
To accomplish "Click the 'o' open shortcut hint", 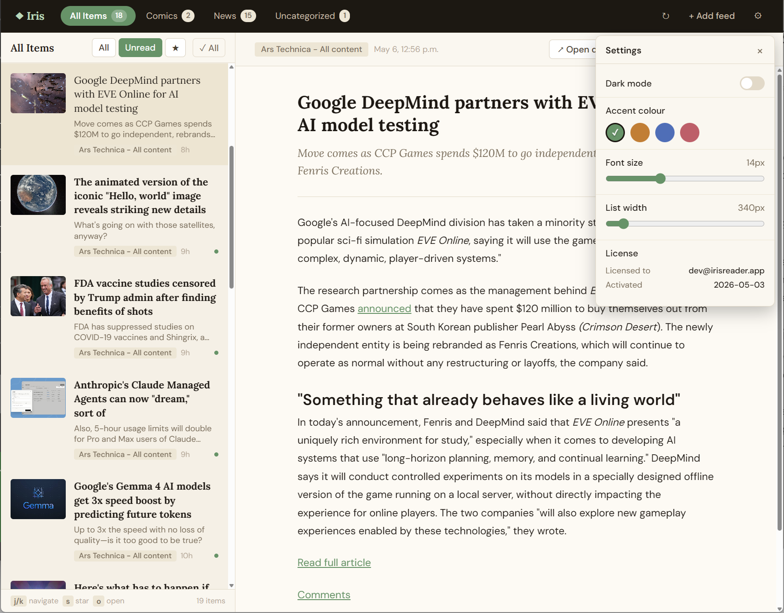I will 109,601.
